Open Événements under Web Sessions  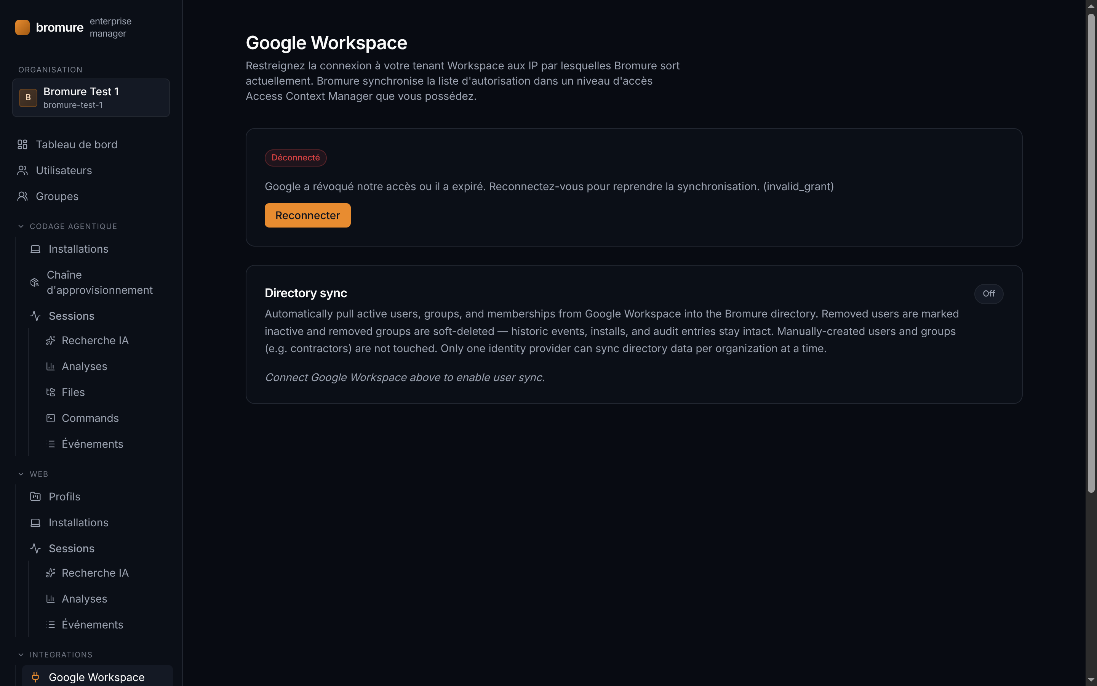coord(93,624)
